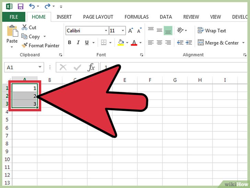Copy the selected cells
This screenshot has width=250, height=188.
tap(31, 36)
